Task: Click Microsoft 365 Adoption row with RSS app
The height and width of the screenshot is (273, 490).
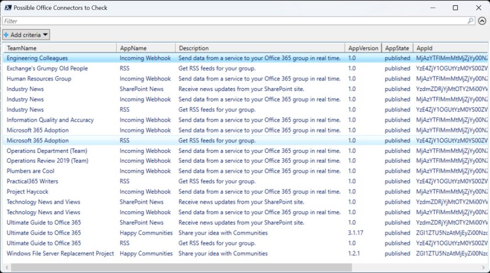Action: 246,141
